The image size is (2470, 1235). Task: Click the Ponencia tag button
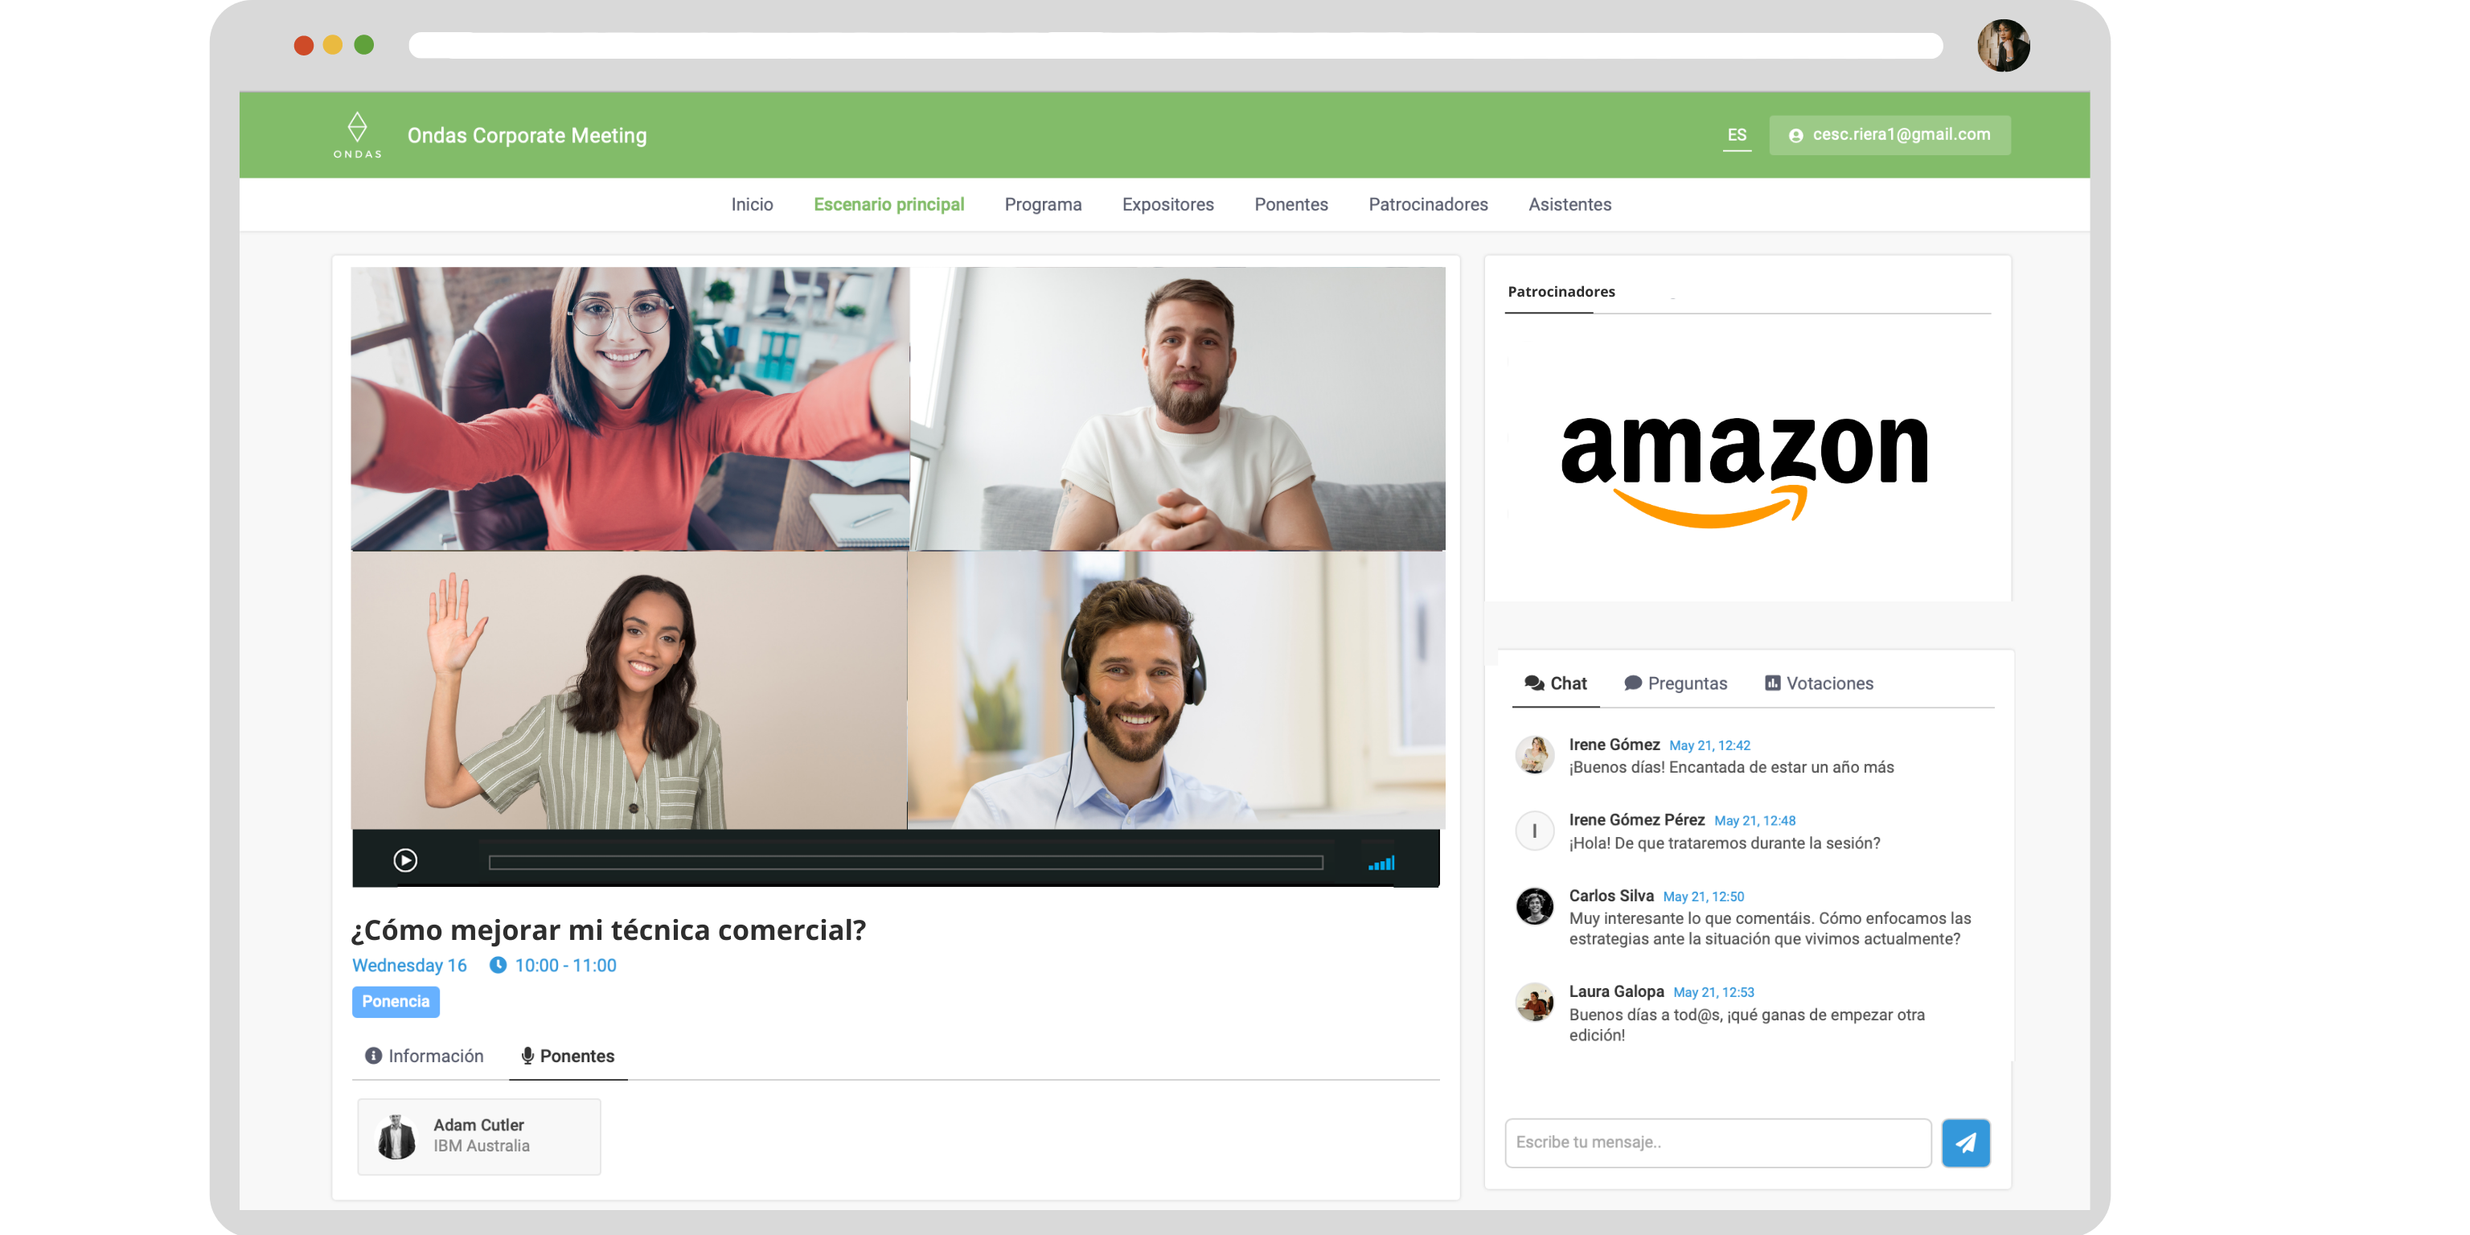(396, 1001)
